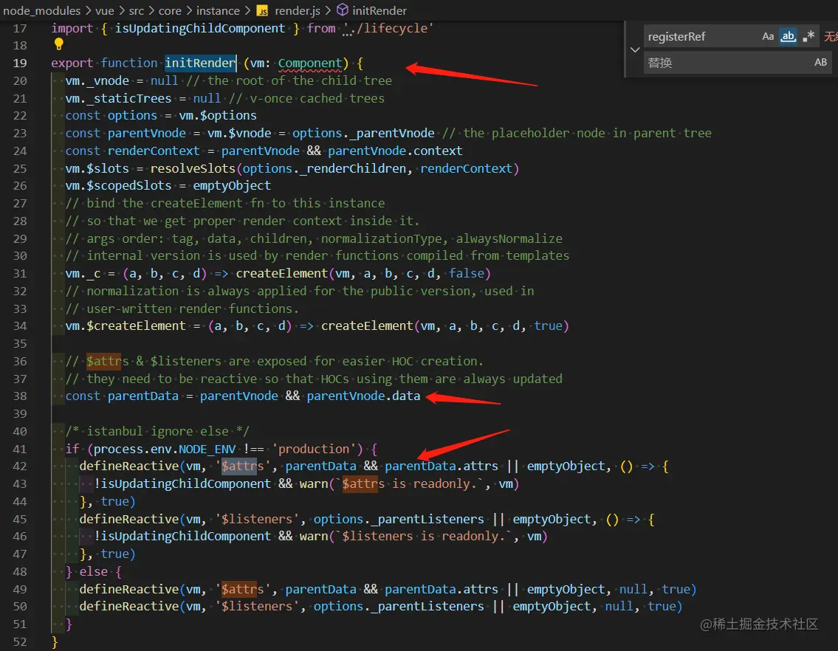This screenshot has width=838, height=651.
Task: Click options._parentVnode on line 23
Action: click(363, 133)
